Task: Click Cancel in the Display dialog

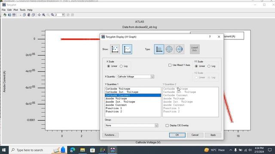Action: (195, 135)
